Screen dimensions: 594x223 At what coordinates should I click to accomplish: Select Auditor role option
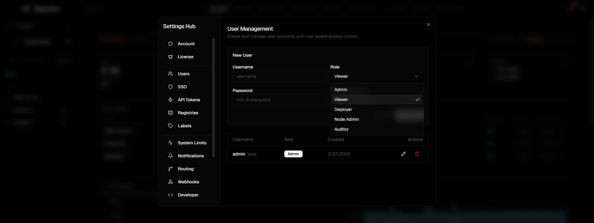click(377, 129)
